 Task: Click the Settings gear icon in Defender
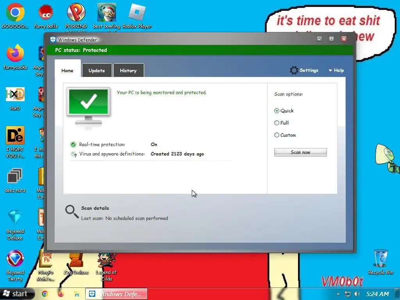point(294,70)
